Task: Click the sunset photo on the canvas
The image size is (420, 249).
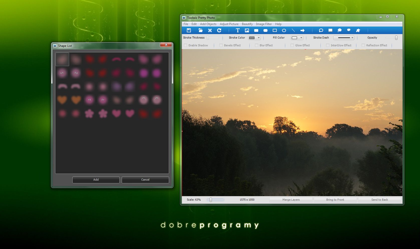Action: [x=292, y=123]
